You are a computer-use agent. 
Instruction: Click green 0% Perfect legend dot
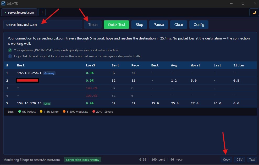20,112
